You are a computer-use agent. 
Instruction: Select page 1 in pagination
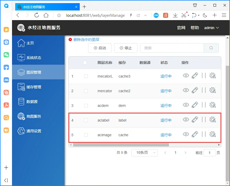[x=175, y=152]
